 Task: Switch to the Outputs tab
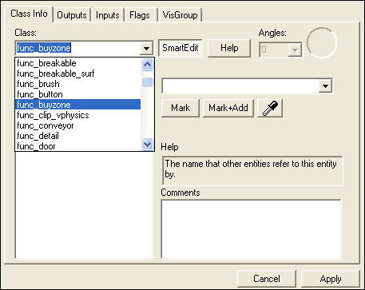click(x=72, y=15)
